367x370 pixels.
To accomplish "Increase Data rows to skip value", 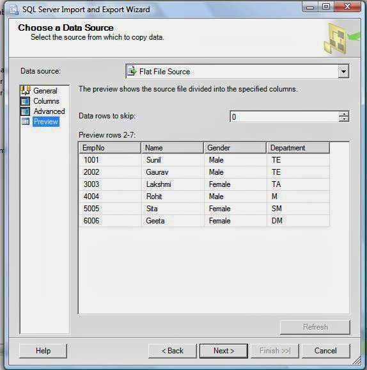I will point(344,114).
